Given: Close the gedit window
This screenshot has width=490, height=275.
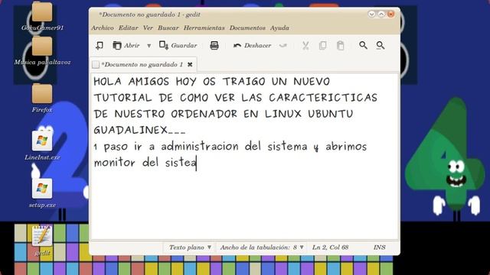Looking at the screenshot, I should (390, 14).
